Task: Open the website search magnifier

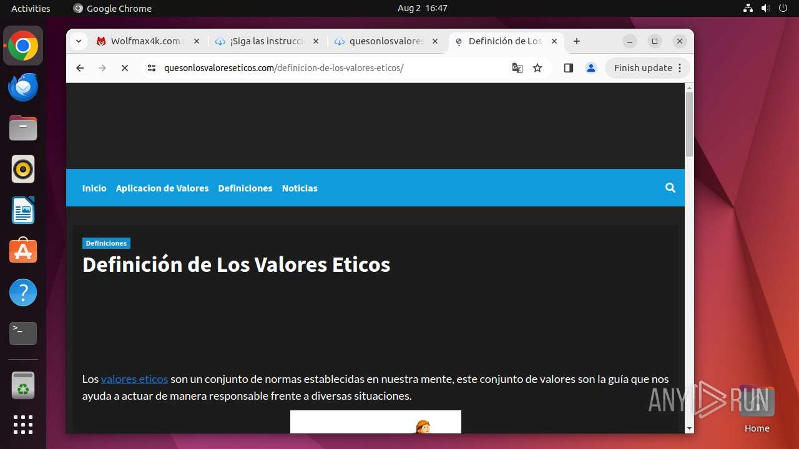Action: [x=670, y=188]
